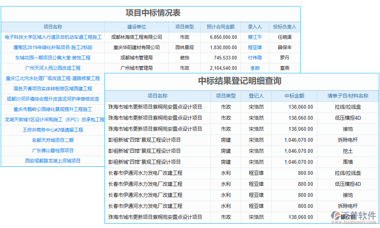Image resolution: width=380 pixels, height=228 pixels.
Task: Open 潼南区2019年绿化补贴项目-施工2标段 link
Action: click(53, 47)
